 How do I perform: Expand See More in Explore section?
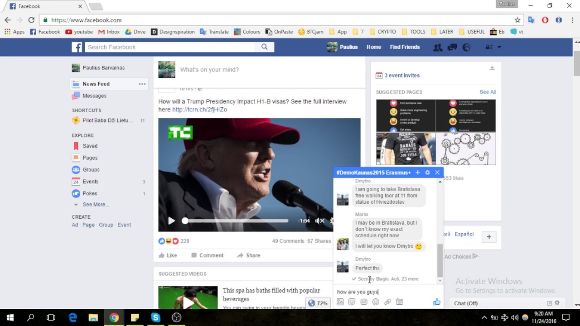(96, 205)
